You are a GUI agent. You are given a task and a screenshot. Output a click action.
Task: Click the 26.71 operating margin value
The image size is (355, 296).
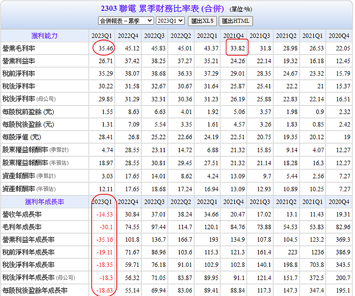click(106, 61)
